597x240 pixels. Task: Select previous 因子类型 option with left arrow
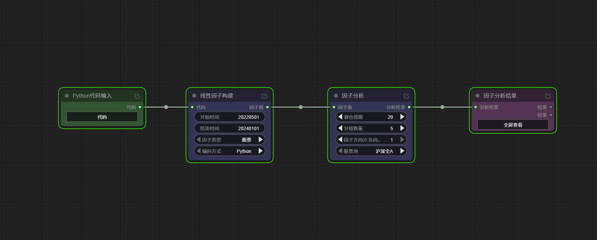pyautogui.click(x=199, y=140)
